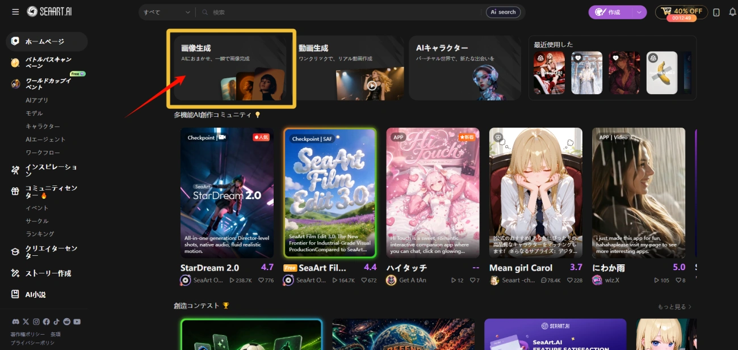Open the SeaArt.AI Feature Satisfaction contest banner

[x=555, y=334]
